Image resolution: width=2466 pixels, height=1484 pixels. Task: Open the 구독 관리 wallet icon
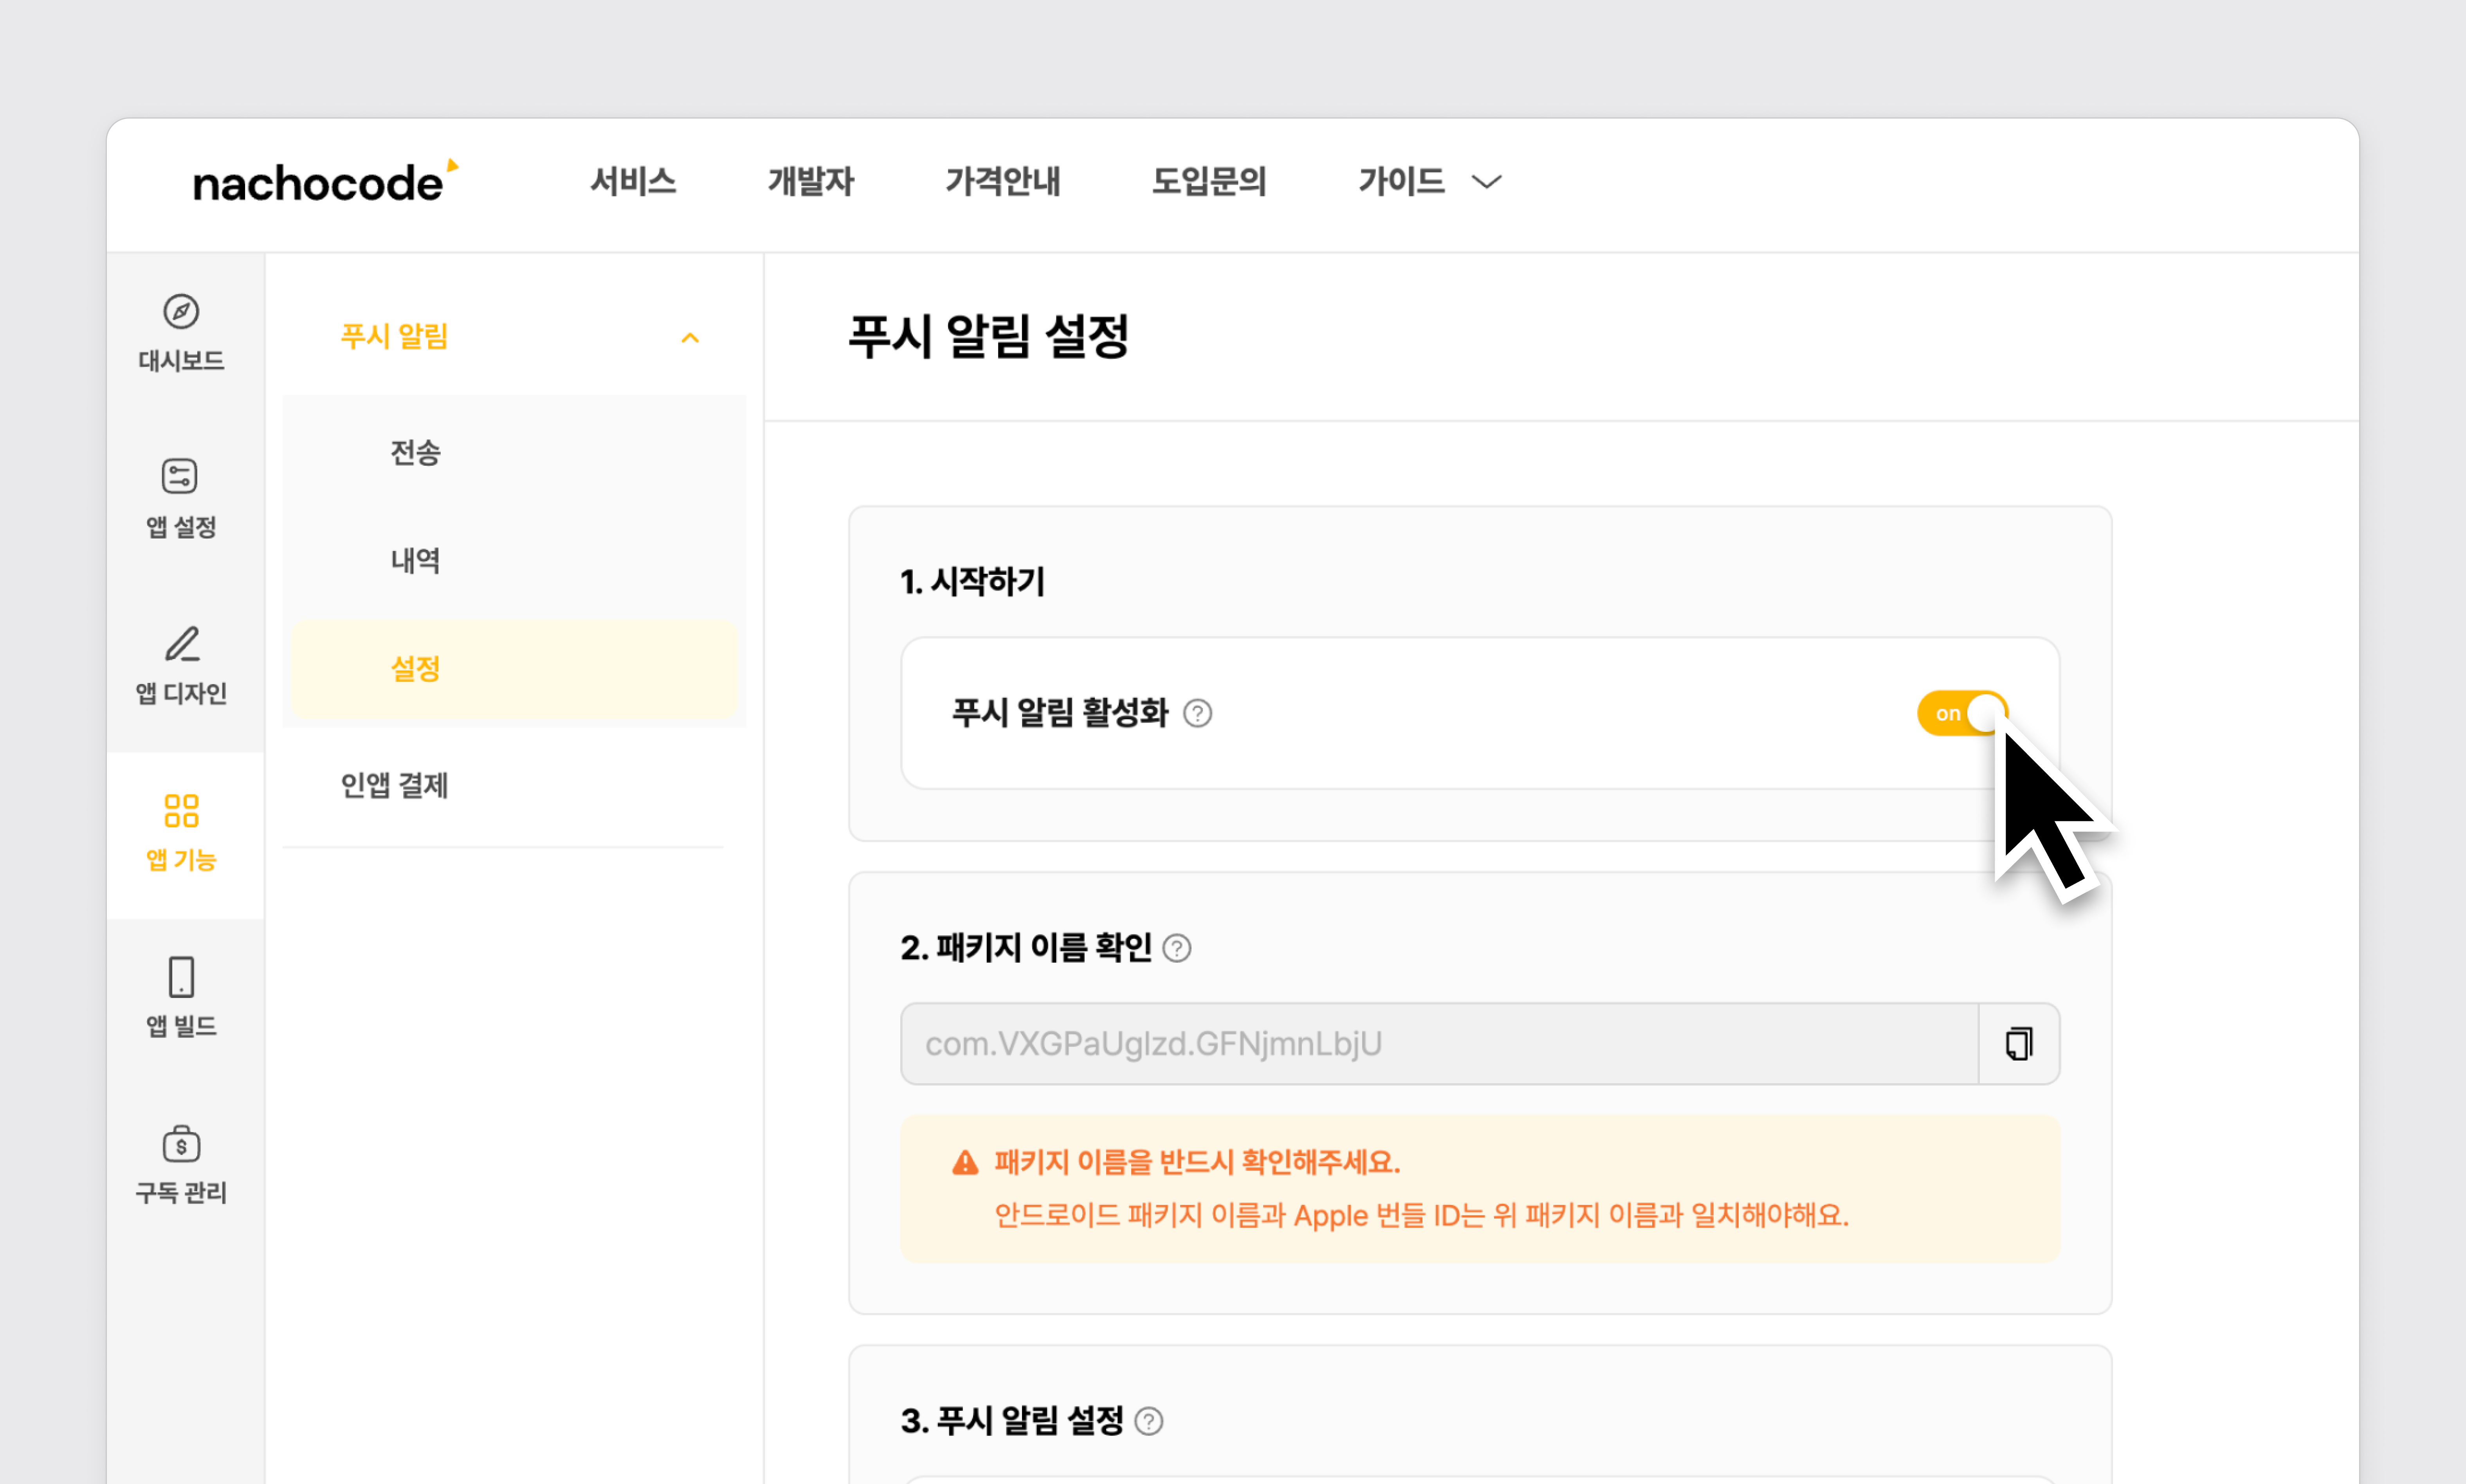(181, 1143)
